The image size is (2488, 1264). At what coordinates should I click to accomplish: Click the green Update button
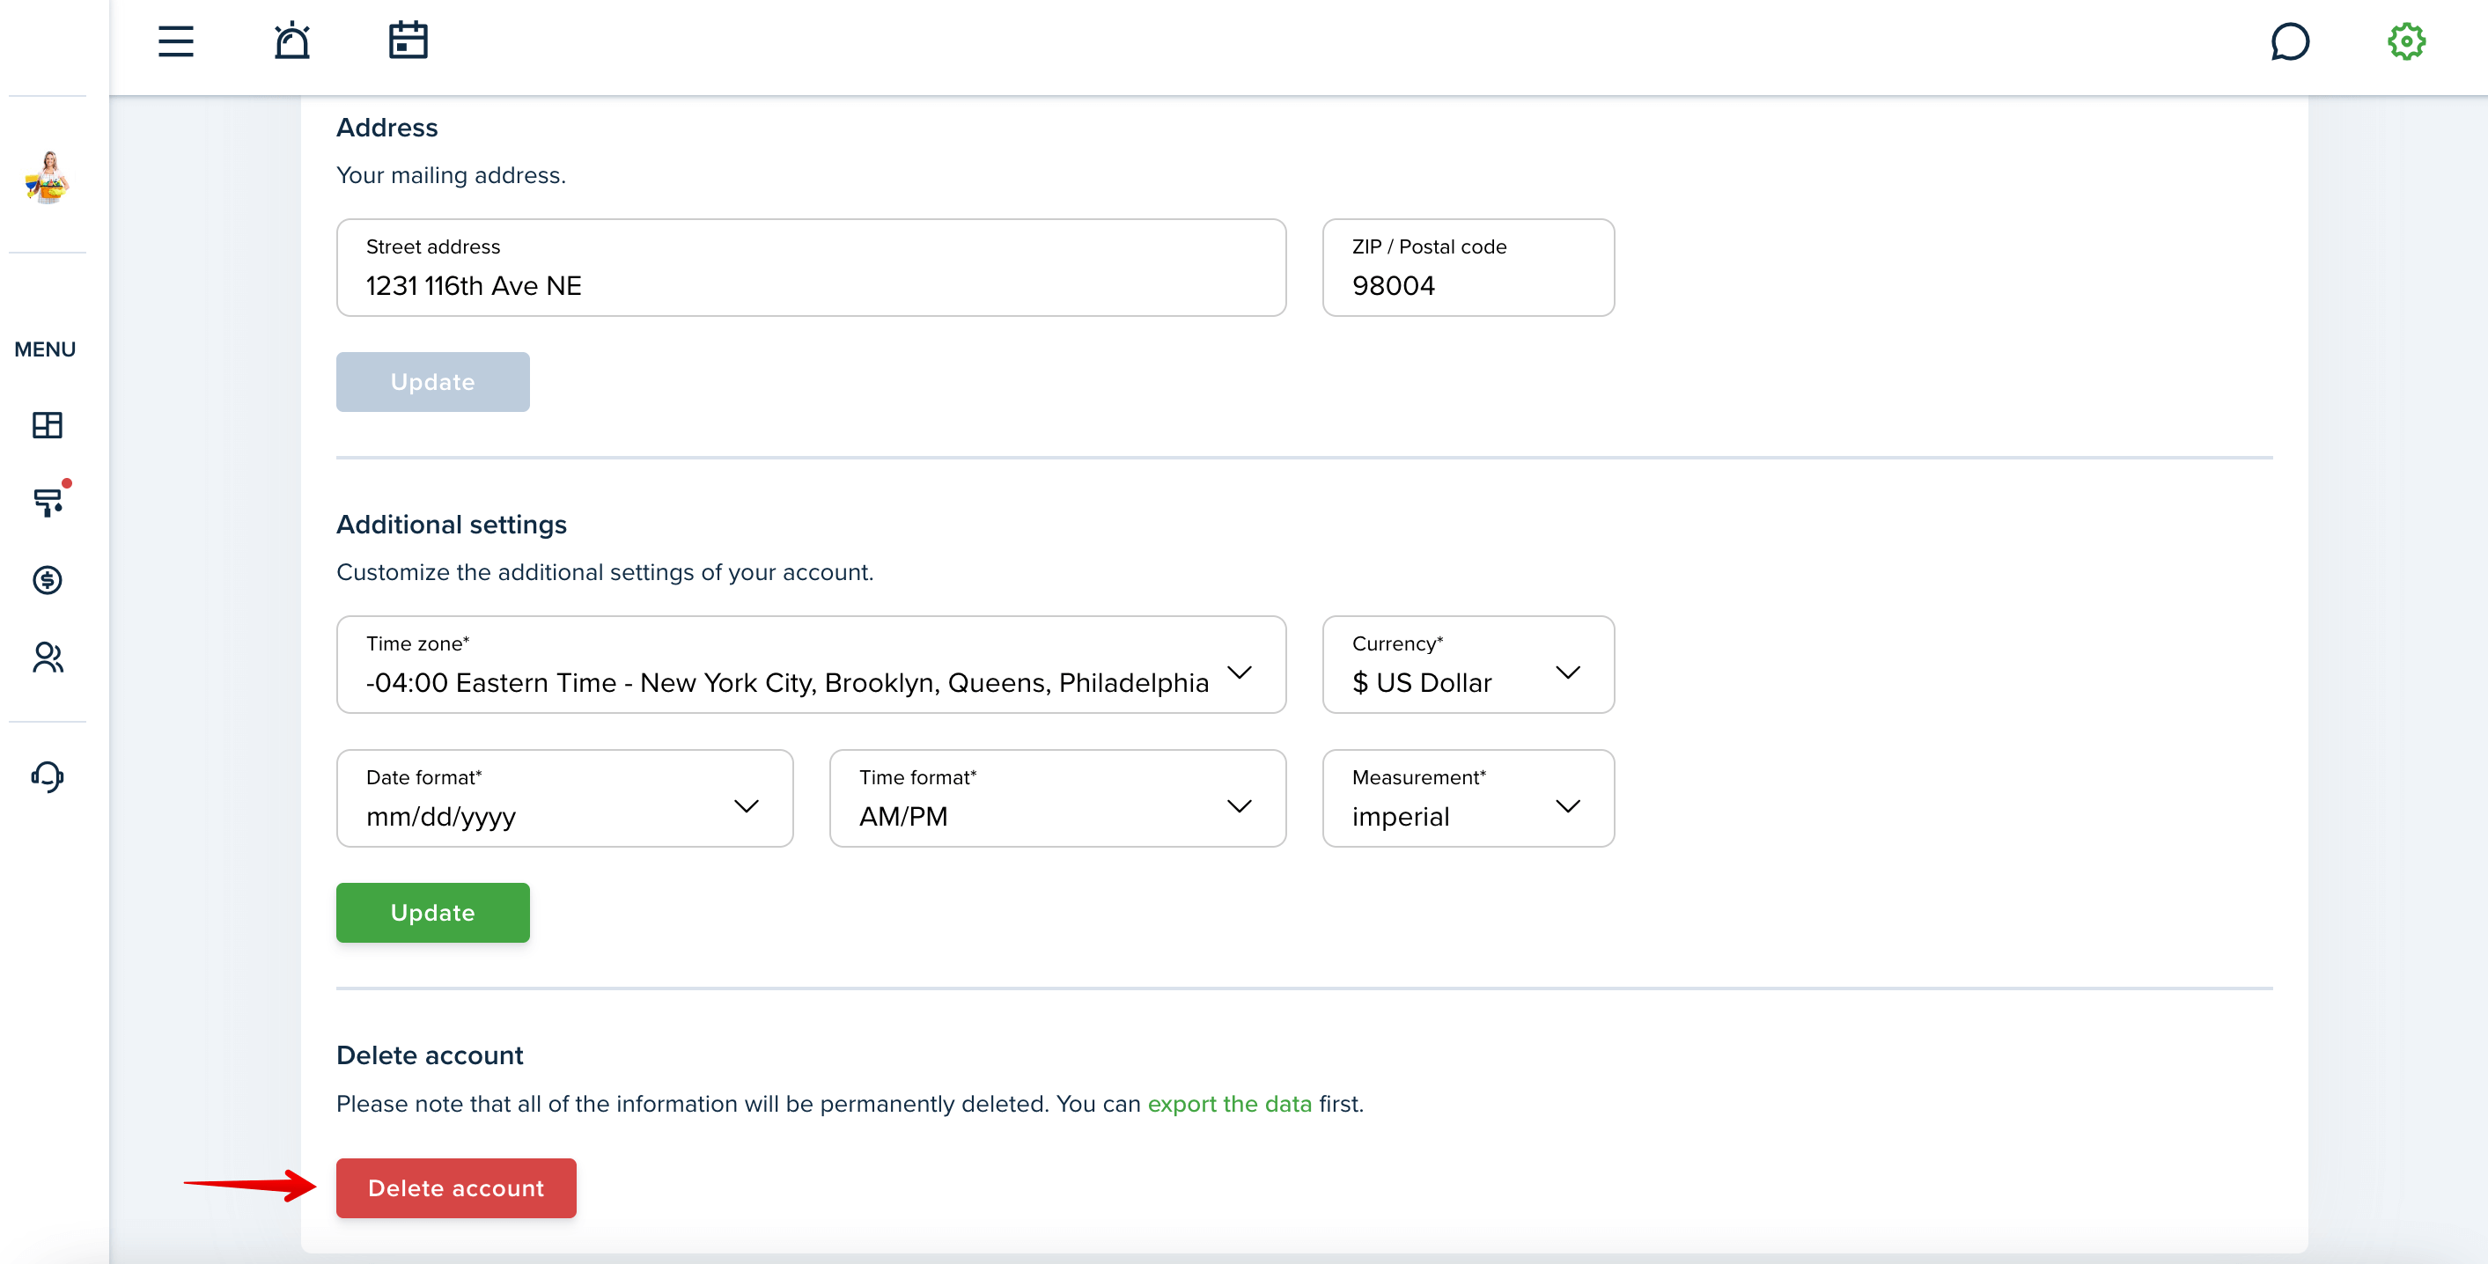pyautogui.click(x=432, y=913)
